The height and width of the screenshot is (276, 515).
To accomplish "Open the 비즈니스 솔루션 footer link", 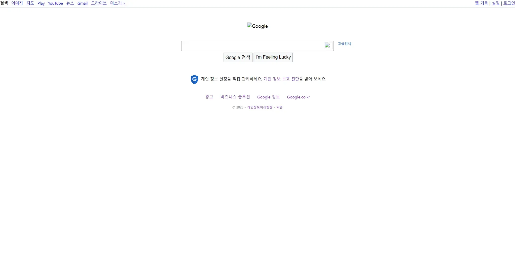I will (235, 97).
